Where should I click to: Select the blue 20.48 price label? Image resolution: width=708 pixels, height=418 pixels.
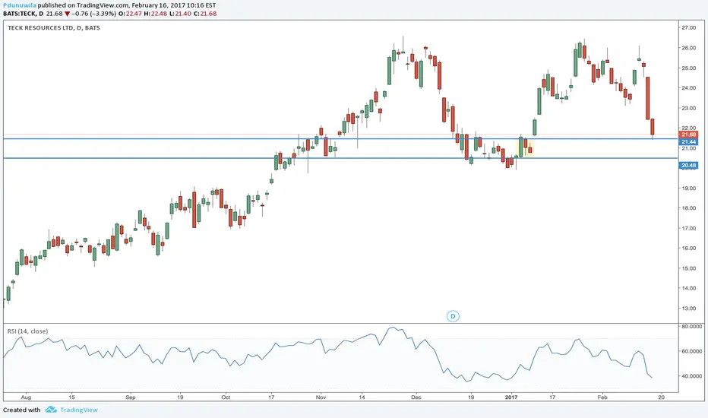(x=688, y=166)
